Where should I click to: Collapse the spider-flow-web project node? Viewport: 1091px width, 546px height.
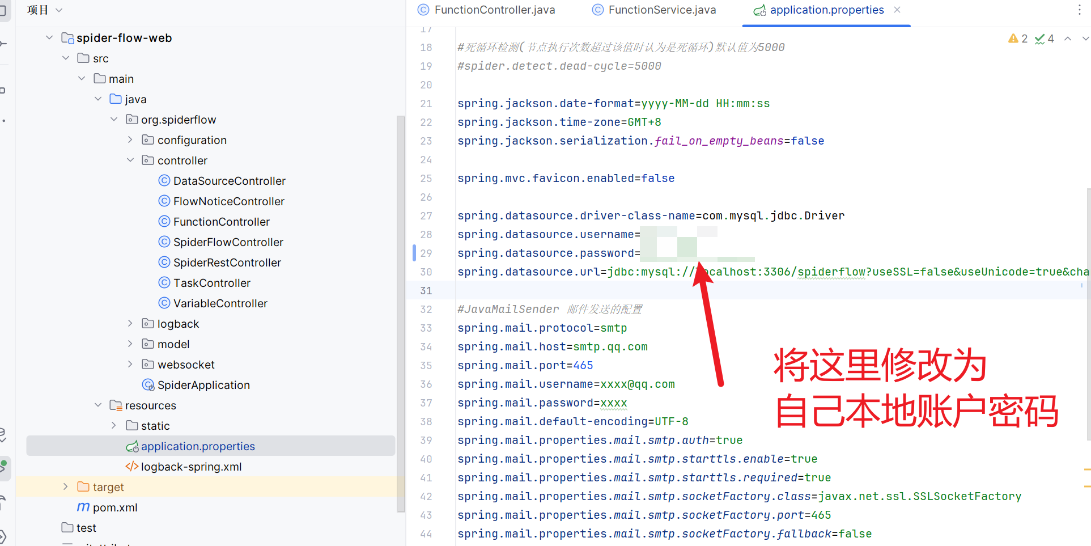49,38
